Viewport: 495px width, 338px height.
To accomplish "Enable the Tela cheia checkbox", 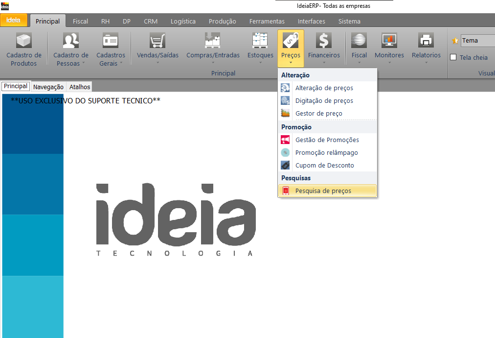I will (x=453, y=57).
